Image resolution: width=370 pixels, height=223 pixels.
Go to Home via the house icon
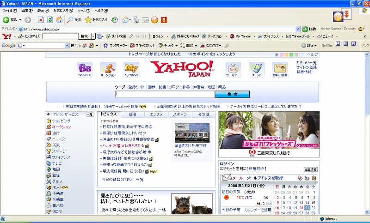point(59,20)
